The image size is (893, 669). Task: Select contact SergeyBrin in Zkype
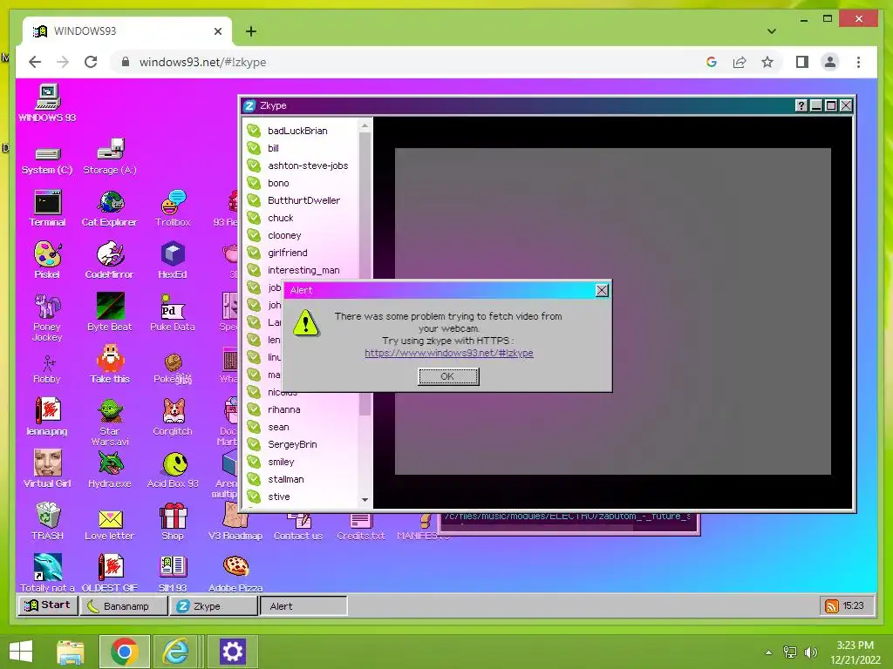(301, 445)
